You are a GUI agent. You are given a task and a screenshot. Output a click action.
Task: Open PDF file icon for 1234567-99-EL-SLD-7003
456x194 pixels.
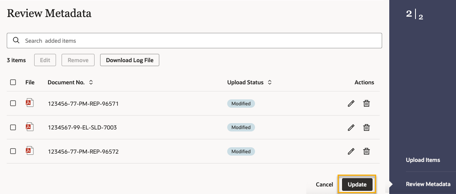(30, 127)
